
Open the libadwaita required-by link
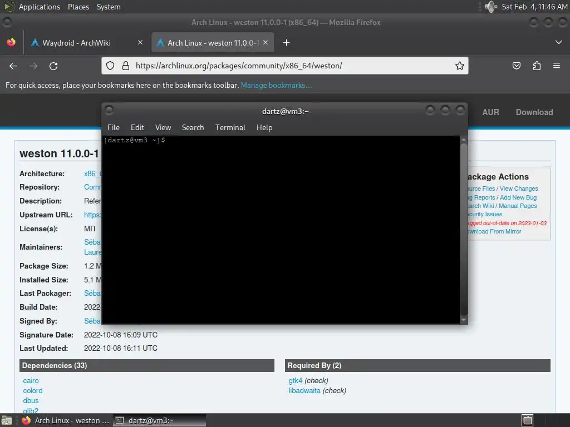click(304, 391)
